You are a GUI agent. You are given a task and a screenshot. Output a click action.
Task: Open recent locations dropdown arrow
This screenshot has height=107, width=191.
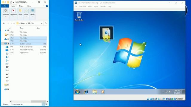tap(11, 23)
